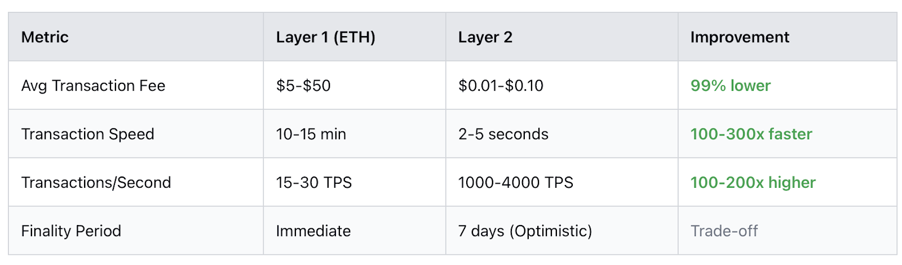The width and height of the screenshot is (902, 265).
Task: Select the Layer 1 (ETH) column header
Action: click(x=325, y=37)
